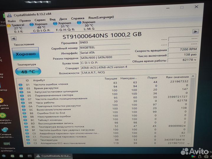
Task: Click the Текущее column header
Action: click(x=111, y=79)
